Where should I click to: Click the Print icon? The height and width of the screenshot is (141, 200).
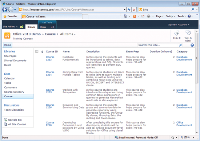[x=148, y=16]
